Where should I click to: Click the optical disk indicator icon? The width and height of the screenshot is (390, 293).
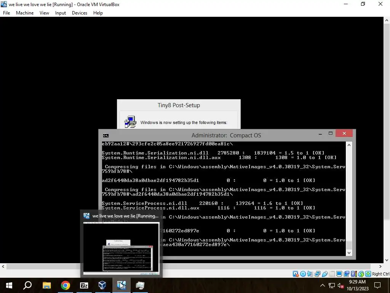(303, 274)
